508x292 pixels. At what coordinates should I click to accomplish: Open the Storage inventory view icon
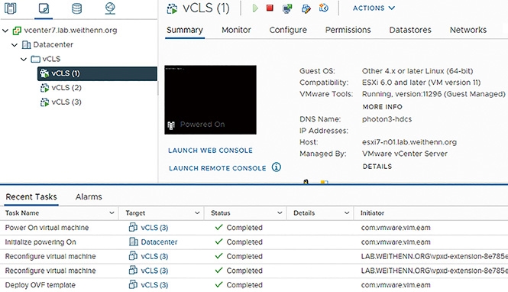(77, 8)
